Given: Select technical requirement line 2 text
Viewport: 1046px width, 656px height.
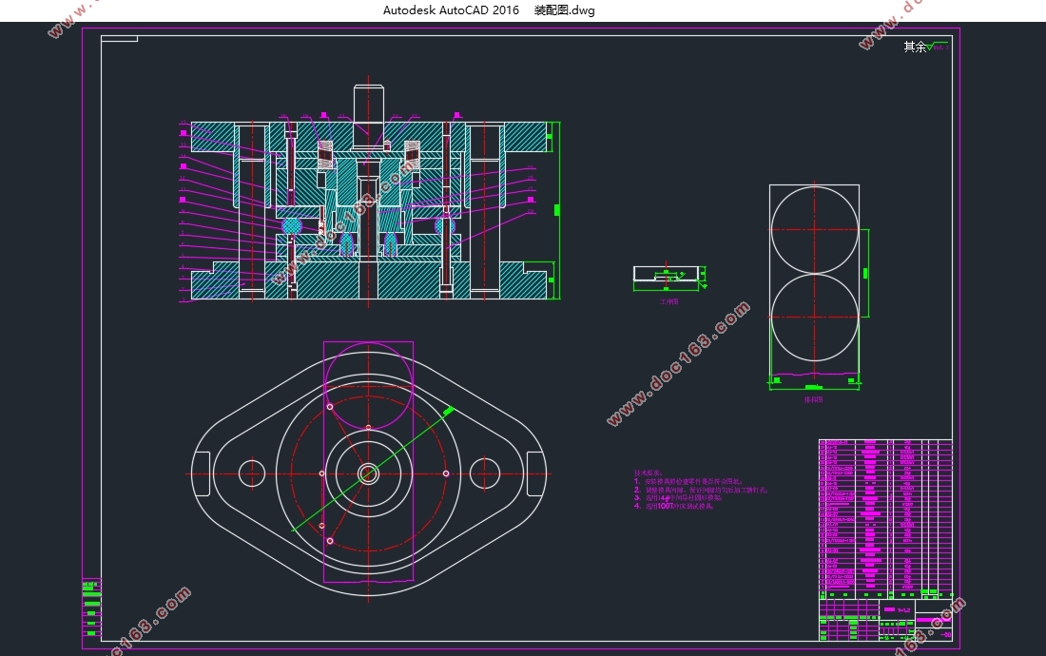Looking at the screenshot, I should coord(701,490).
